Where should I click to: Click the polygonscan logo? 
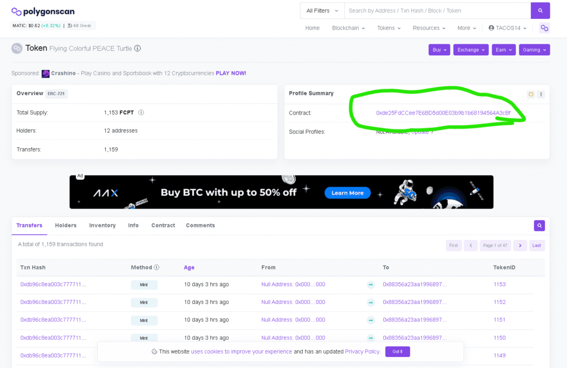(43, 12)
